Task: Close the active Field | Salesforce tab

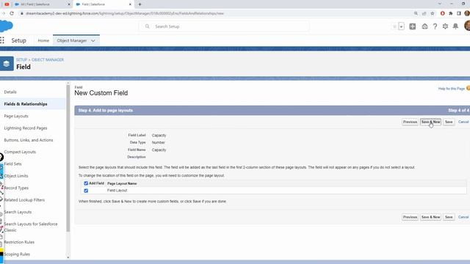Action: (x=130, y=4)
